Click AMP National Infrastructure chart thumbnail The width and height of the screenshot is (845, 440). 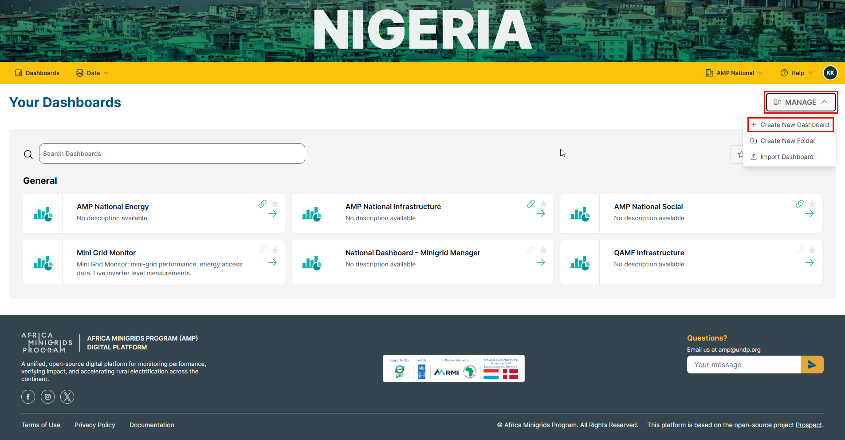(311, 214)
